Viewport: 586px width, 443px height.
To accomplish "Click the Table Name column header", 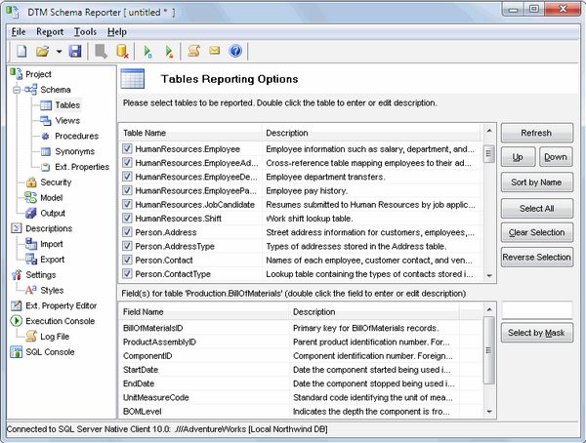I will pos(190,133).
